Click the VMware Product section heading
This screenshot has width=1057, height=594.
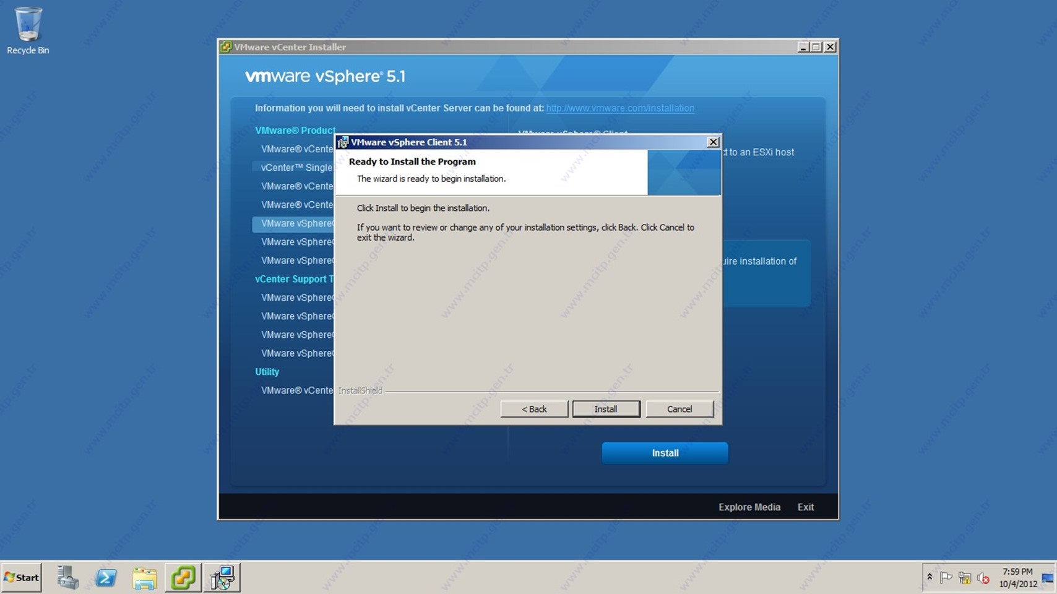click(x=295, y=131)
